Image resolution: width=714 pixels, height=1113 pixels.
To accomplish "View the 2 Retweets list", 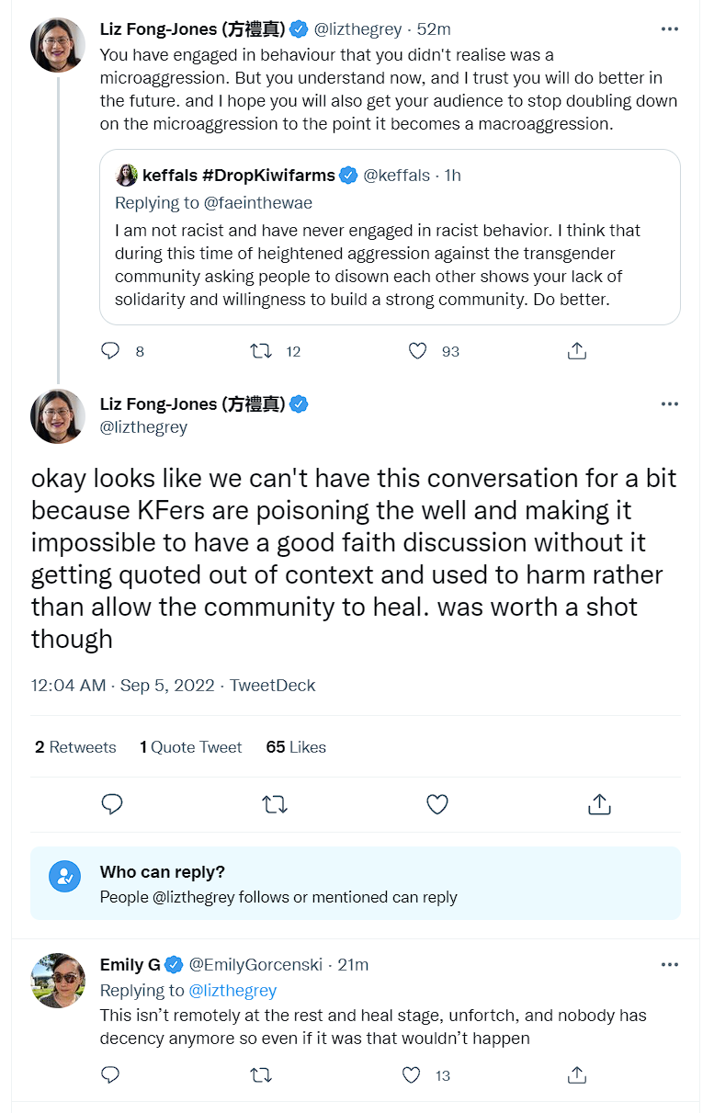I will 75,747.
